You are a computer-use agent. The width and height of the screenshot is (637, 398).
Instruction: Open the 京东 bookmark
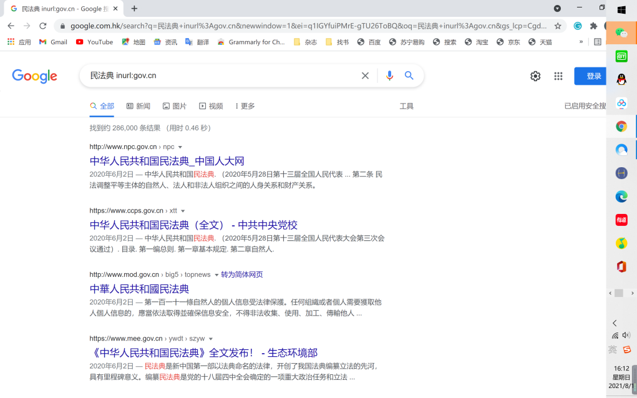508,42
